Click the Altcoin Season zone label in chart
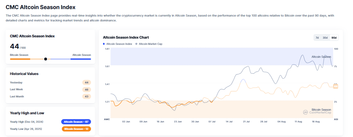The image size is (353, 137). click(321, 57)
